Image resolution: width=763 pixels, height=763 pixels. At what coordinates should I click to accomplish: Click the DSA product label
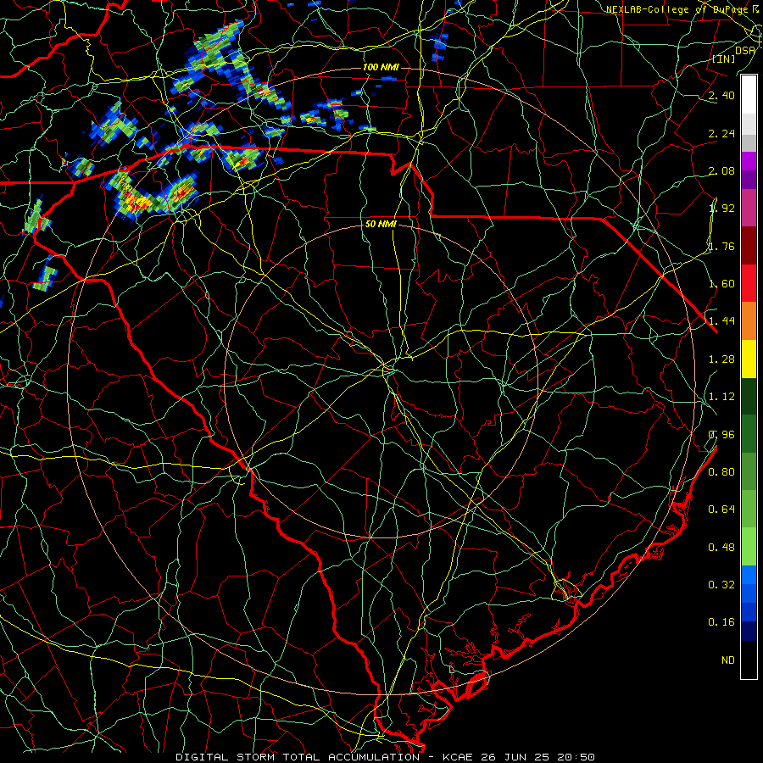point(745,50)
